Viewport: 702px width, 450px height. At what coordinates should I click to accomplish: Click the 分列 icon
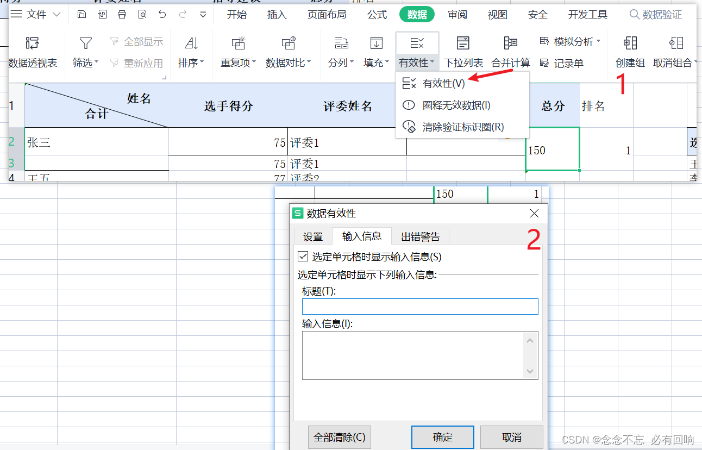point(341,43)
